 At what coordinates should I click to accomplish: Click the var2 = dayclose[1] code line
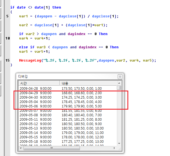coord(63,25)
